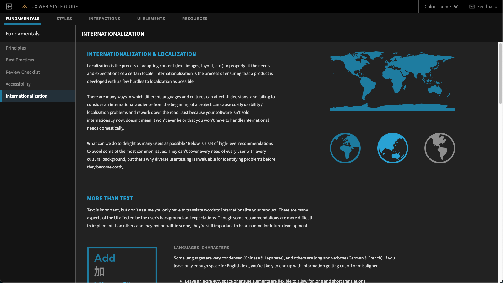Open Principles in the sidebar
The image size is (503, 283).
pyautogui.click(x=16, y=48)
